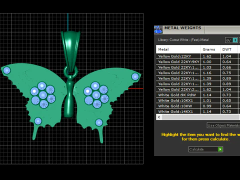The height and width of the screenshot is (180, 240).
Task: Select the White Gold:10KW row
Action: [198, 106]
